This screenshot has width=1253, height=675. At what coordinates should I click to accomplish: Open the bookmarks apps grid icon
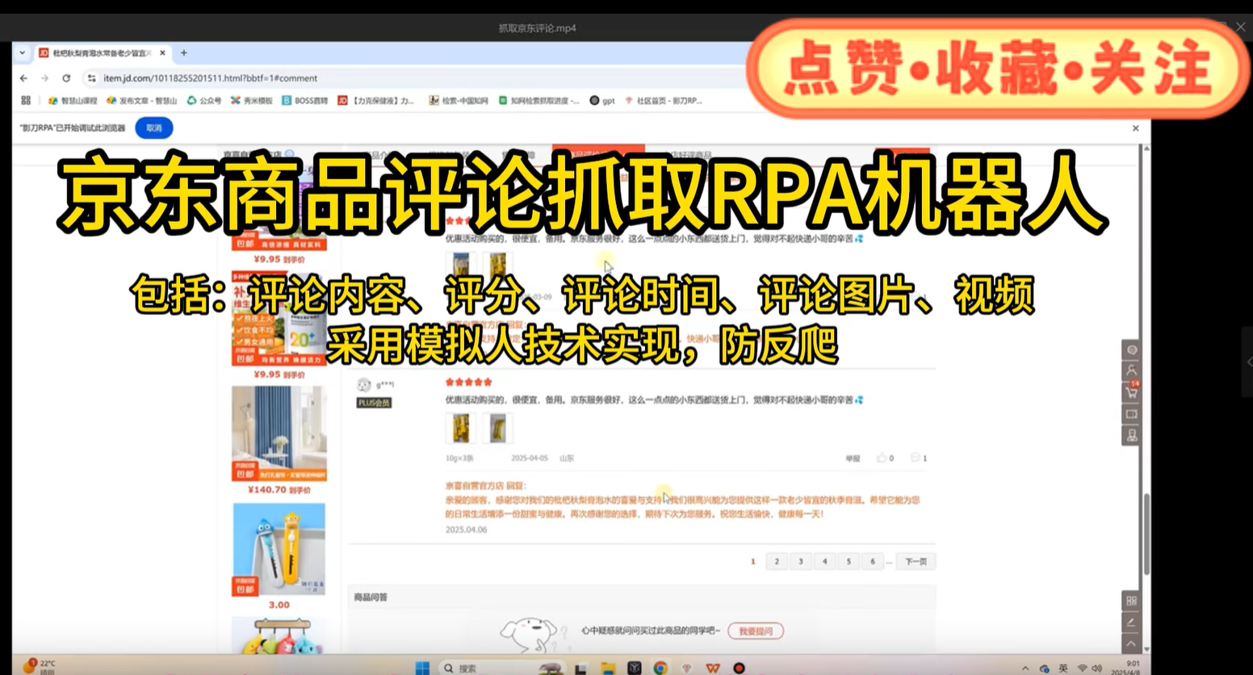25,100
